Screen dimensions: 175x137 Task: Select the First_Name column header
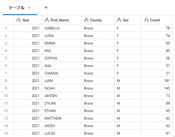tap(62, 20)
